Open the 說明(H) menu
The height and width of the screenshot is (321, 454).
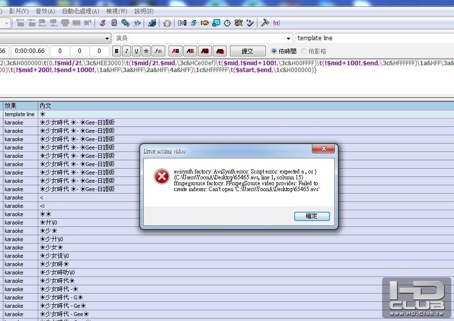144,11
